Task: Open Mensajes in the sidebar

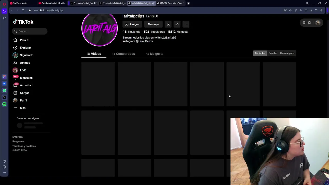Action: [x=26, y=78]
